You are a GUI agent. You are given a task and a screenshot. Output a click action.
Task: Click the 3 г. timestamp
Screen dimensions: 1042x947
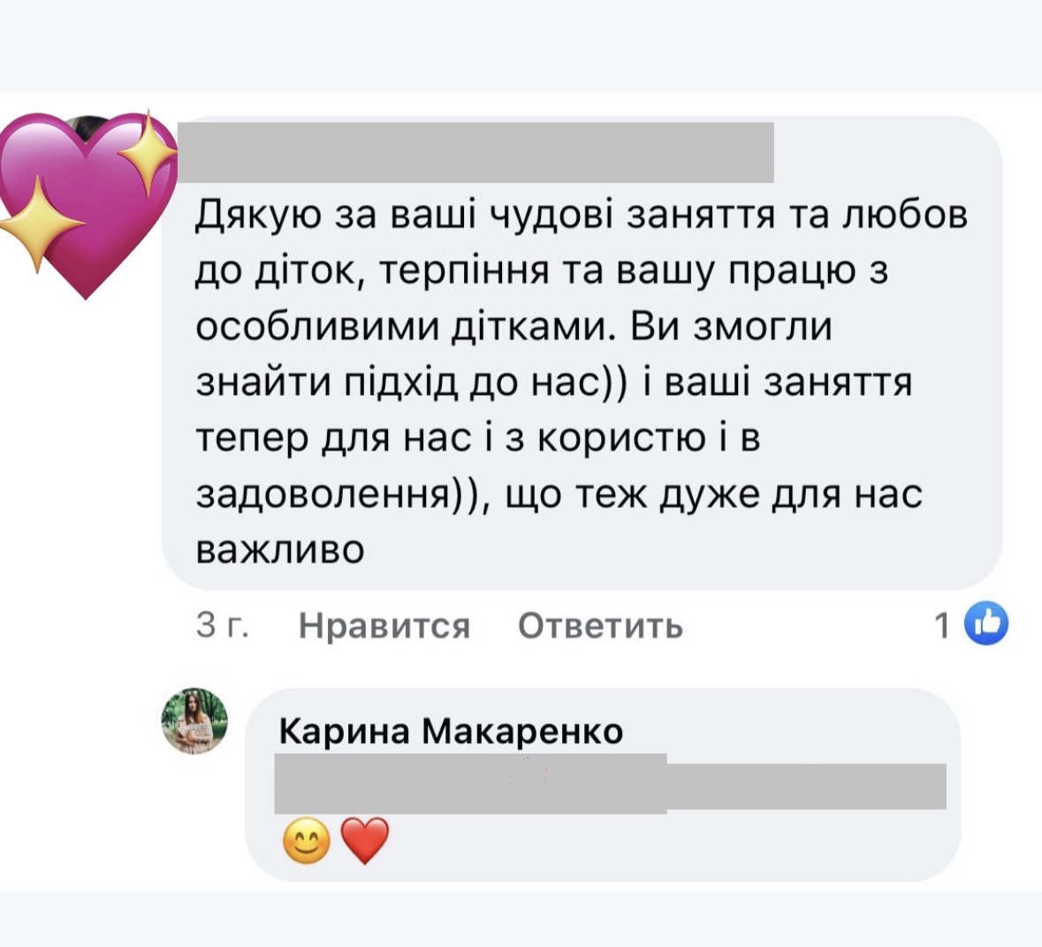point(219,625)
